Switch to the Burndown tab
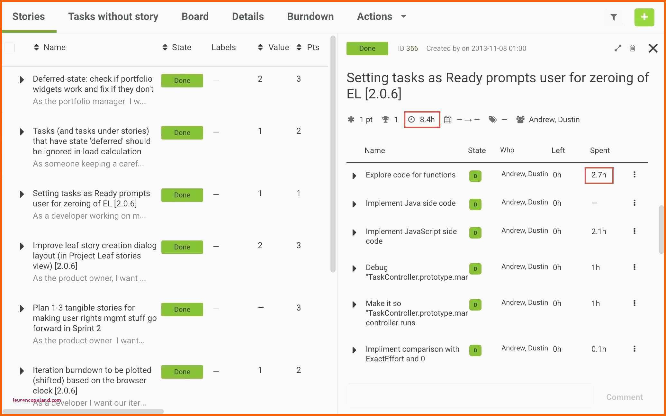Screen dimensions: 666x416 (x=310, y=16)
